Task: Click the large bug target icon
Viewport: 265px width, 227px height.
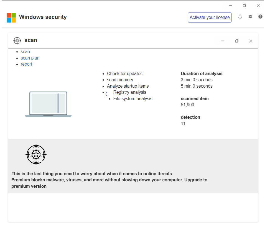Action: 36,154
